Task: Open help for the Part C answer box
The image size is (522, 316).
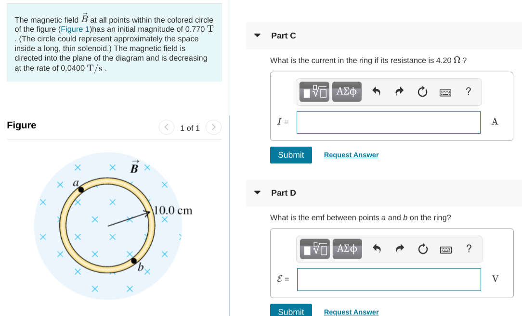Action: pos(468,91)
